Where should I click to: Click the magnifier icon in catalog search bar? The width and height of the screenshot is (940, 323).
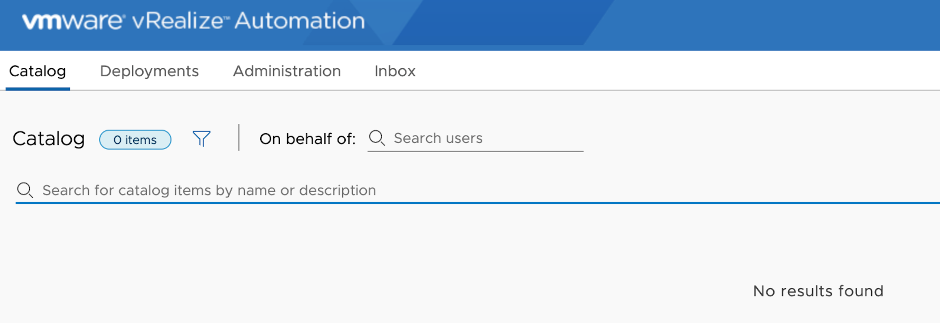[x=25, y=190]
